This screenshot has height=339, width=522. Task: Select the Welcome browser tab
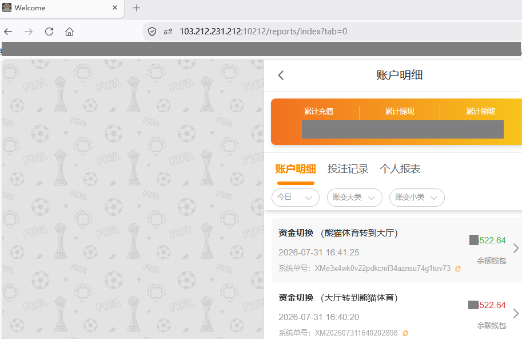(62, 8)
